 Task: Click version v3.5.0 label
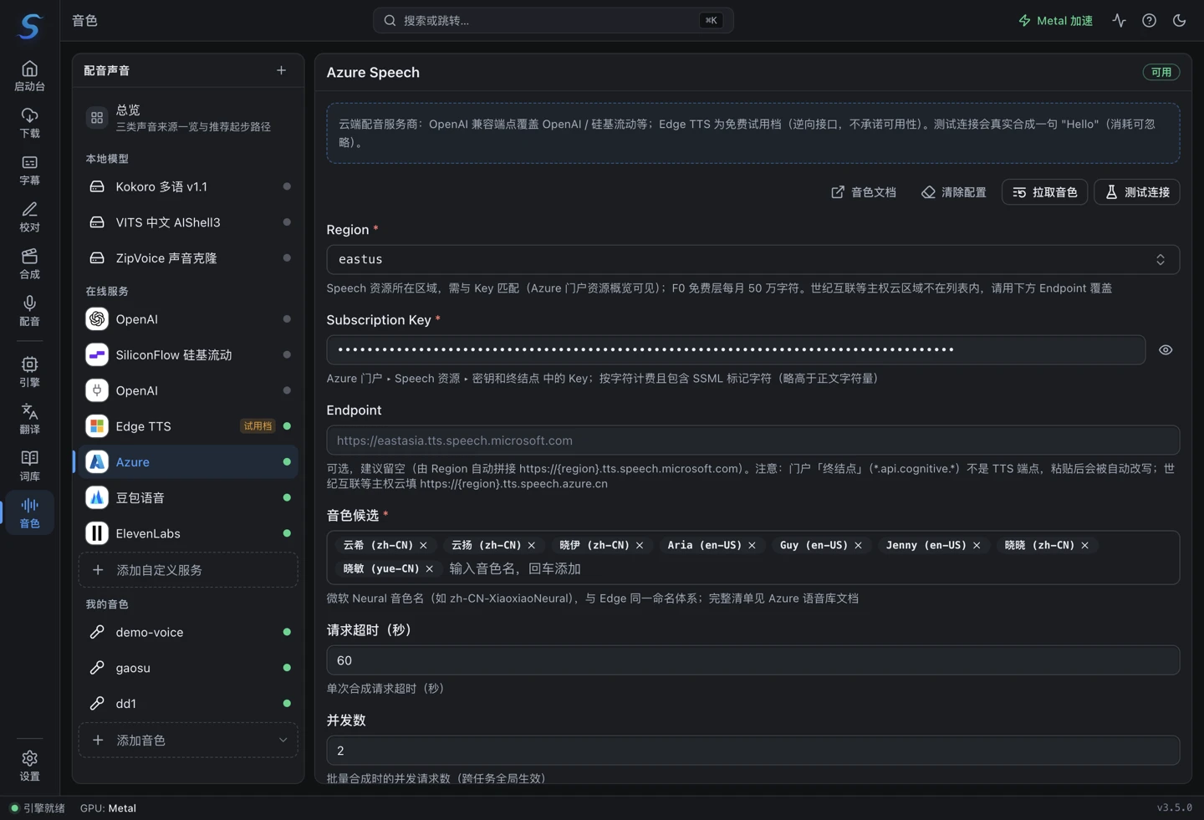coord(1175,807)
